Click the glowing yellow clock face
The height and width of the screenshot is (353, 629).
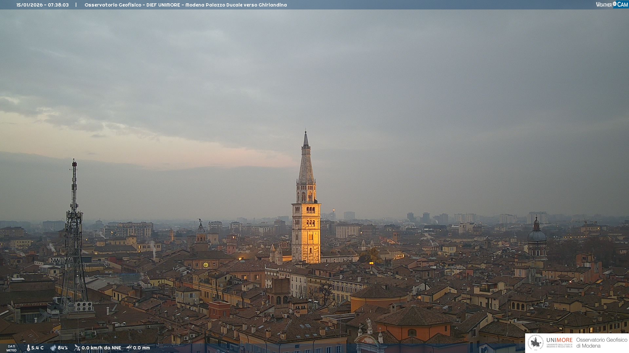click(206, 265)
